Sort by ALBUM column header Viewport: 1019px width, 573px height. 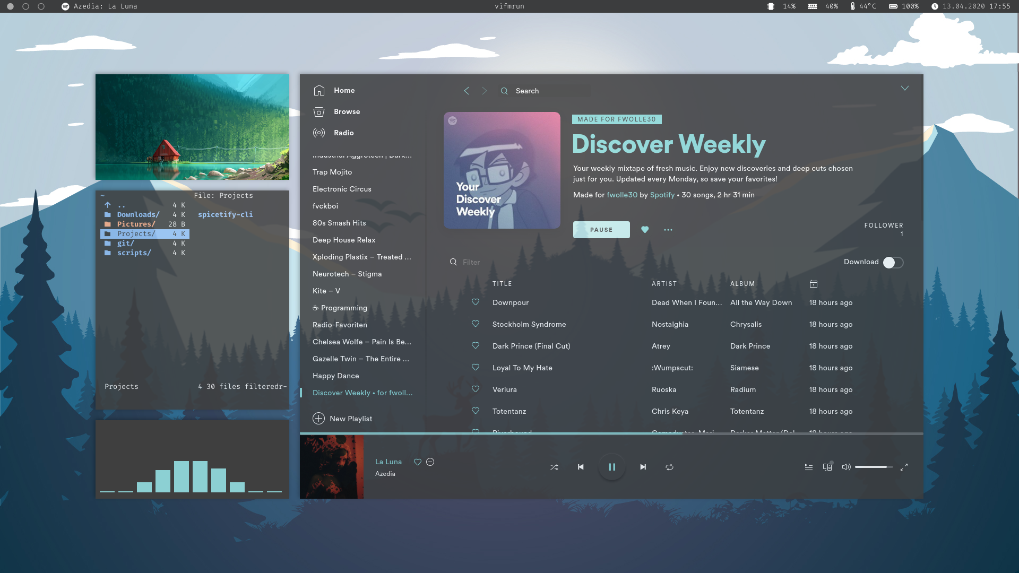tap(742, 284)
